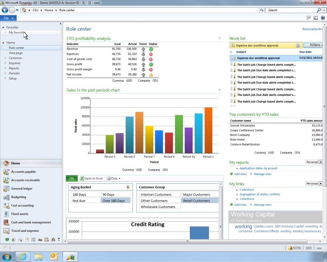Select Role center in navigation tree
The image size is (327, 262).
31,48
